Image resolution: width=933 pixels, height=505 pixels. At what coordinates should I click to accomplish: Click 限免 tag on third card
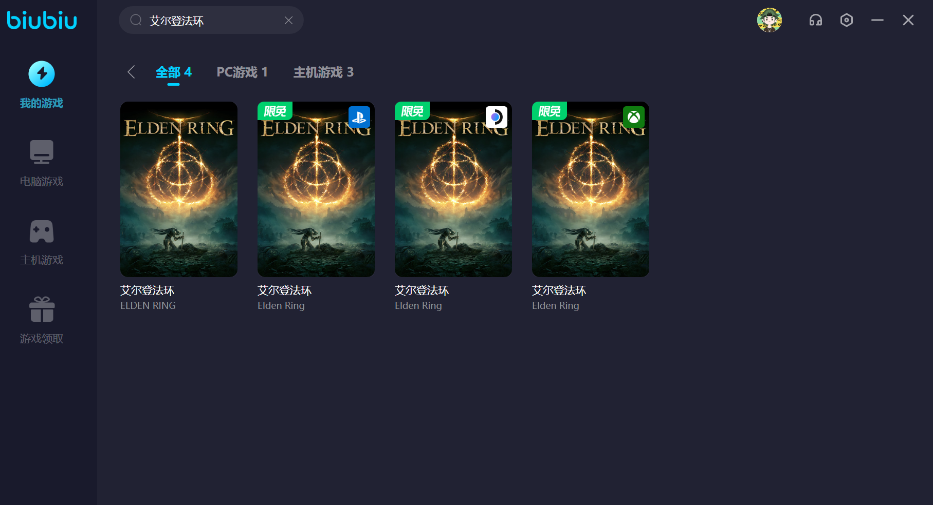coord(412,111)
